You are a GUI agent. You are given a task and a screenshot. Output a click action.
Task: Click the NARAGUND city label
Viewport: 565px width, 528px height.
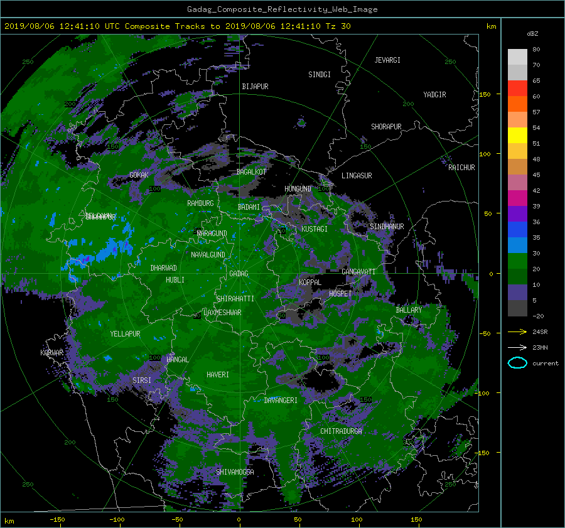pos(212,234)
